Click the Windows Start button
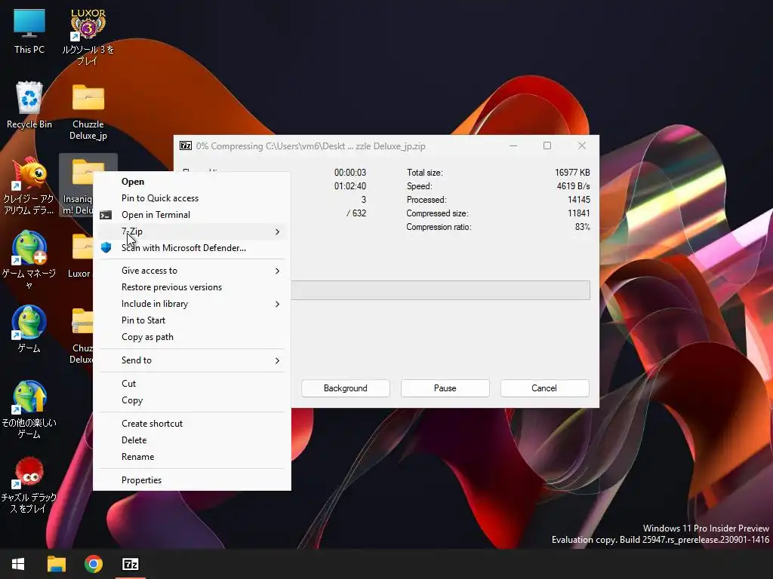The width and height of the screenshot is (773, 579). 18,564
